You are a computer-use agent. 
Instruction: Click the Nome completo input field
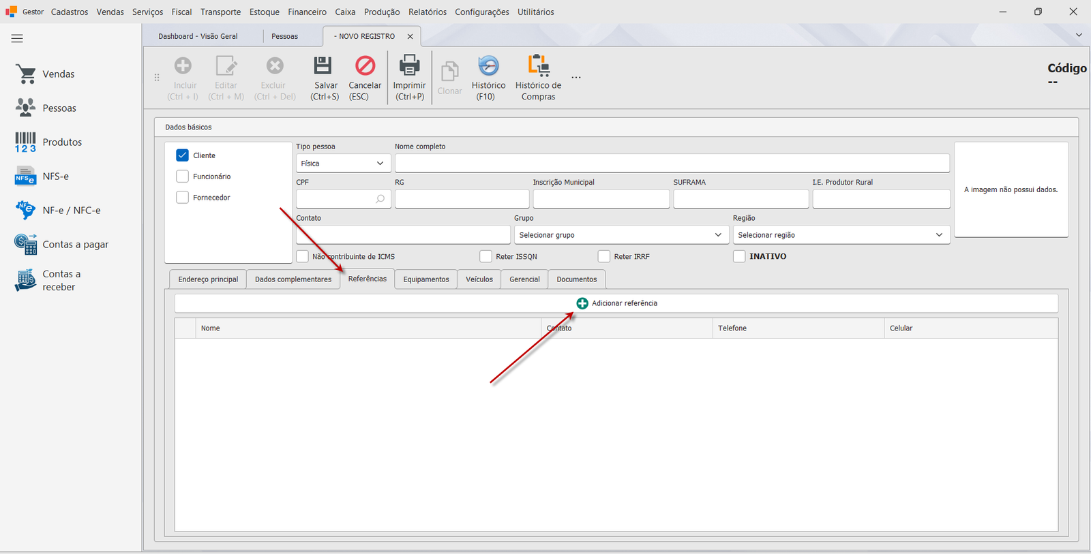(x=672, y=164)
